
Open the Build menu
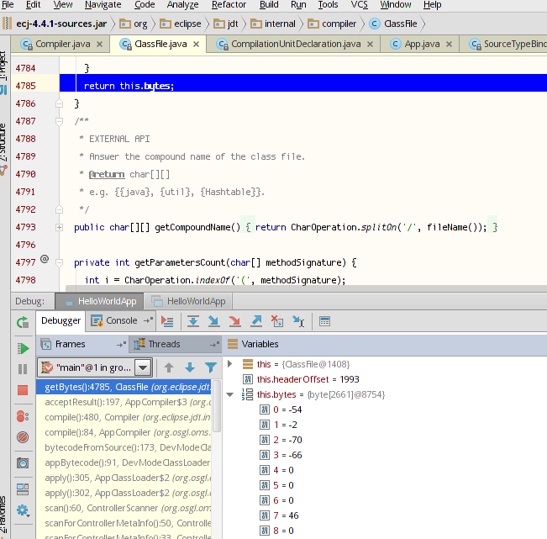[x=269, y=4]
